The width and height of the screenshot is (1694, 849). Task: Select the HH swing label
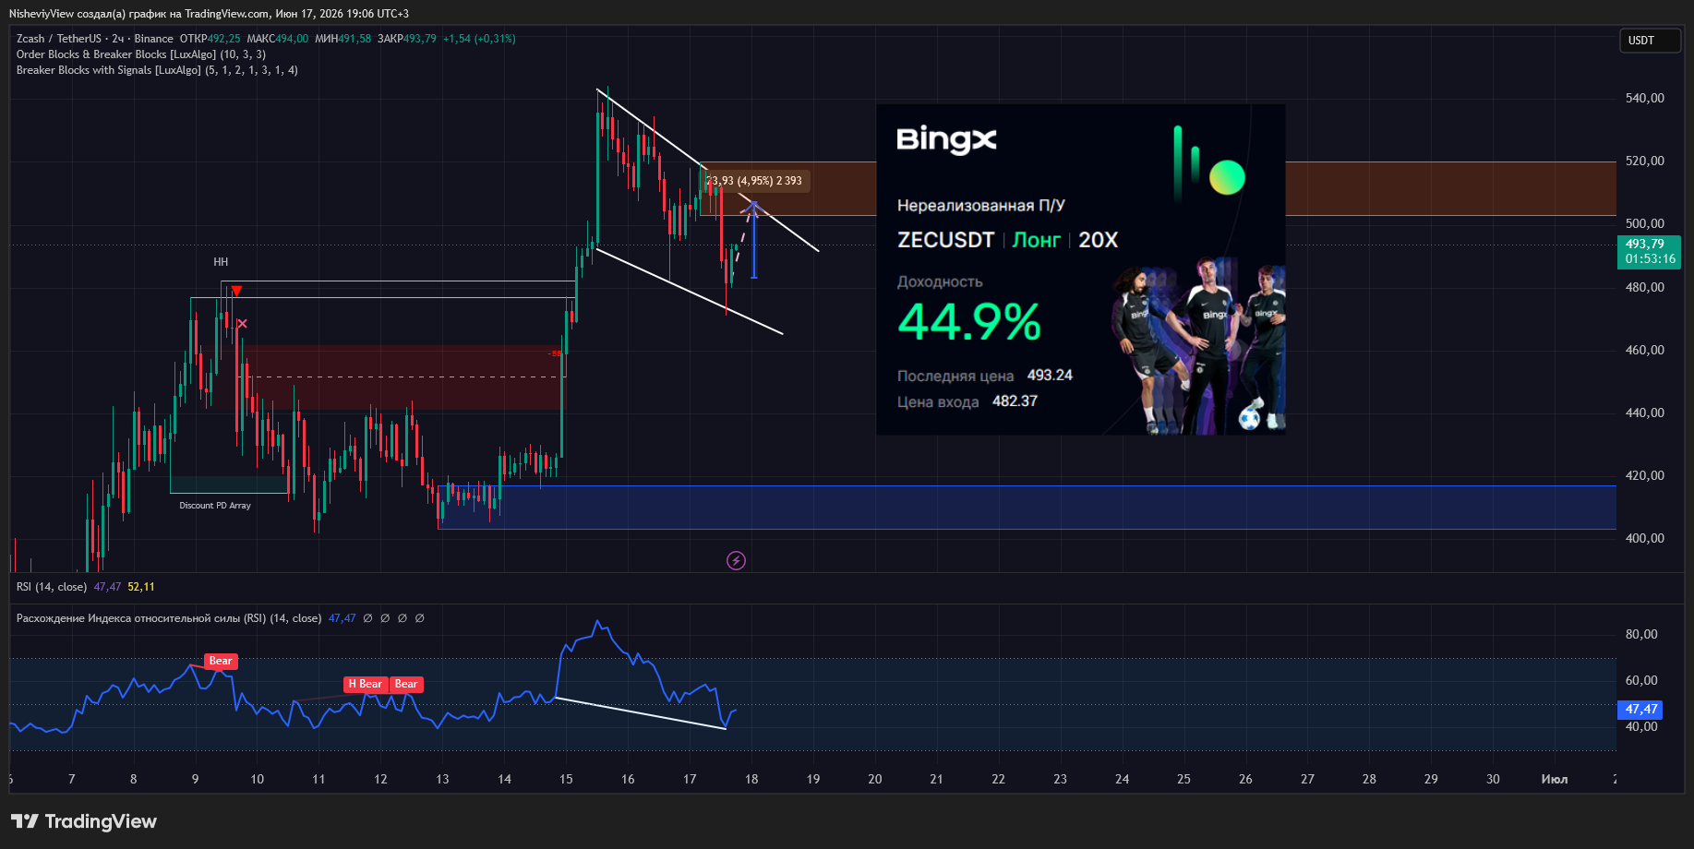click(x=221, y=262)
